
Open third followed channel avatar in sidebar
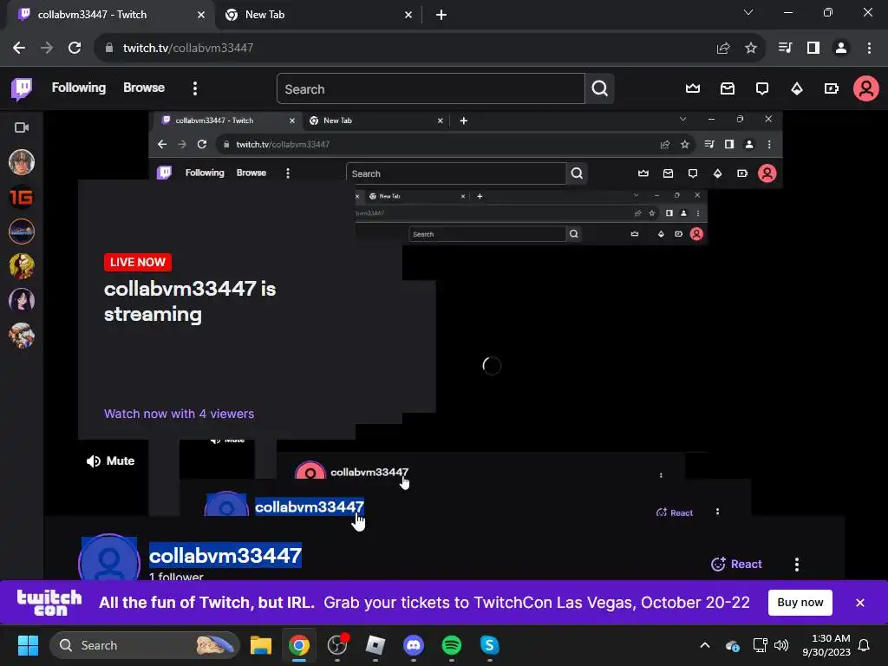point(22,232)
